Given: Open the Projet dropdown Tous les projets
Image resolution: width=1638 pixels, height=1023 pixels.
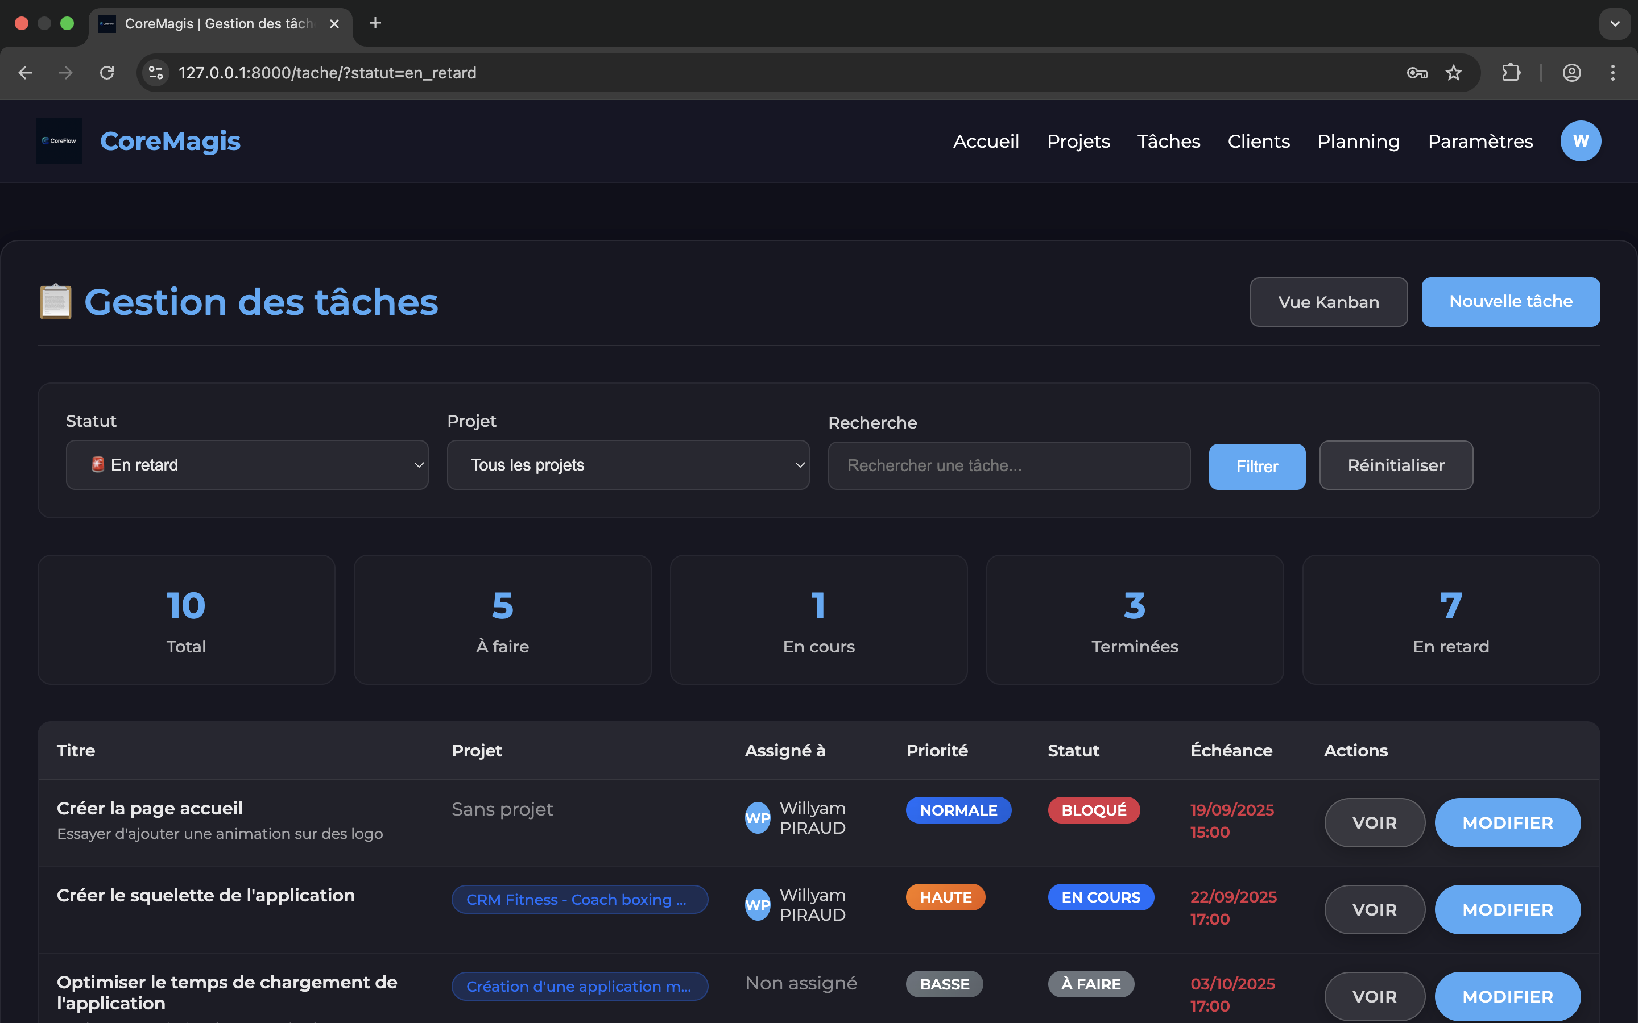Looking at the screenshot, I should pyautogui.click(x=628, y=465).
